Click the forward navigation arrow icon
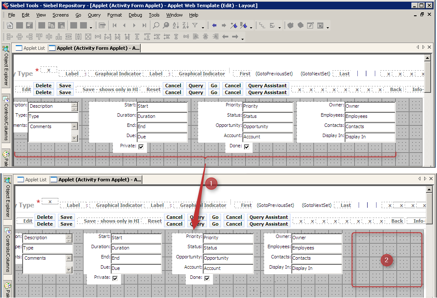This screenshot has height=298, width=437. pos(224,26)
